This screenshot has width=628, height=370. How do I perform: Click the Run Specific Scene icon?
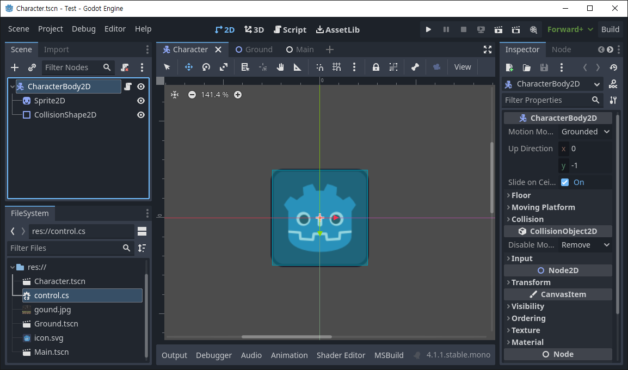coord(516,29)
